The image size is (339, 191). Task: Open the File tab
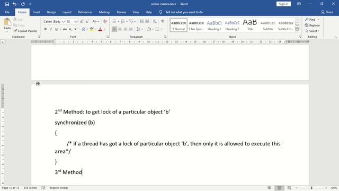coord(7,12)
